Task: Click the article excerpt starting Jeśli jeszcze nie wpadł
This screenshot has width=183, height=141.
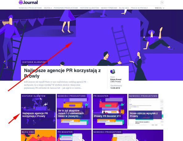Action: click(56, 85)
